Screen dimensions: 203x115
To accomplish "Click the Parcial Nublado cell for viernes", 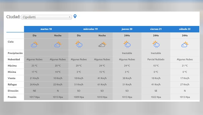I will point(156,59).
